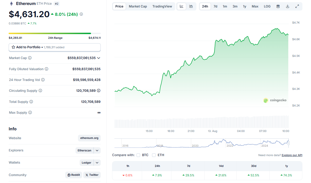Switch to candlestick chart view icon
This screenshot has height=183, width=311.
(x=191, y=6)
